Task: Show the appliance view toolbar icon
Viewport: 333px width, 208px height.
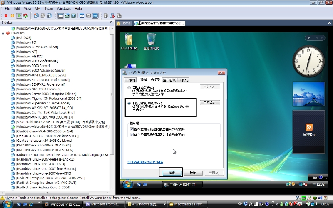Action: (89, 16)
